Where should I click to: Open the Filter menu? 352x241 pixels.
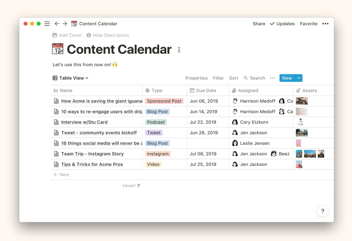218,78
